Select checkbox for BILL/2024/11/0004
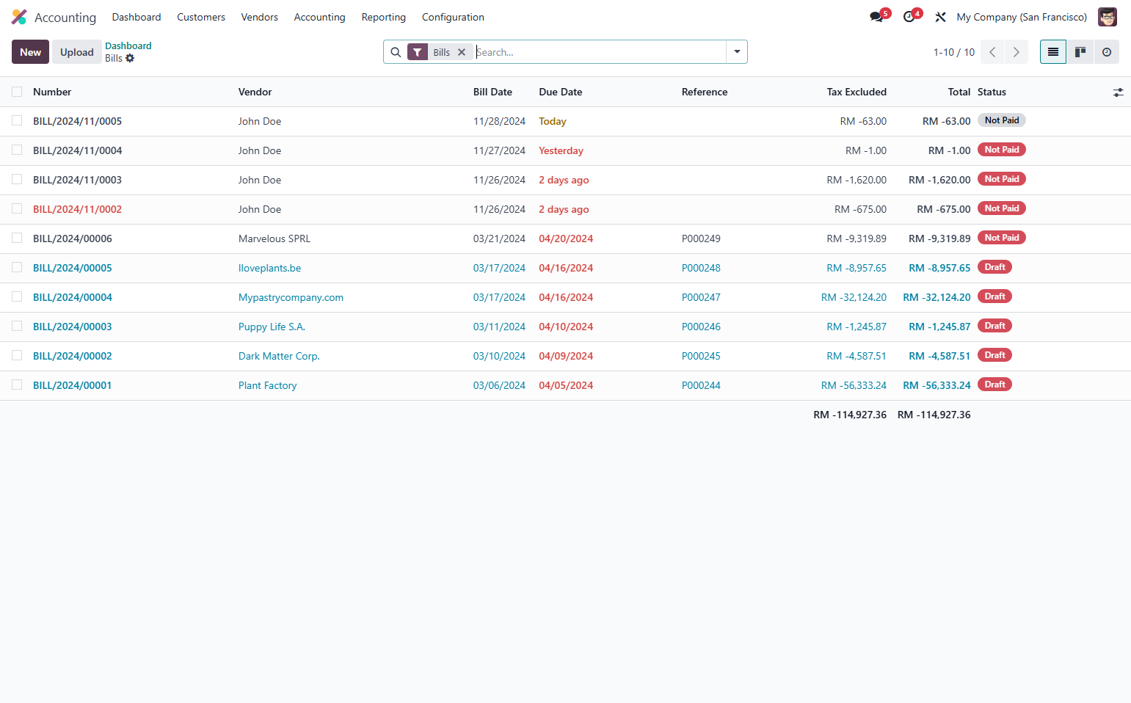Viewport: 1131px width, 703px height. 17,150
